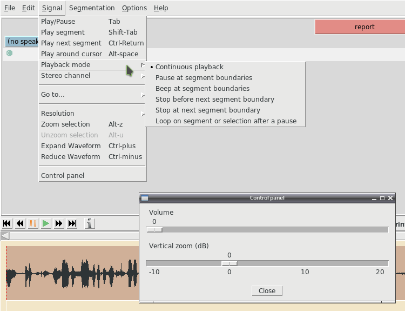This screenshot has width=405, height=311.
Task: Click the Vertical zoom slider handle
Action: coord(230,263)
